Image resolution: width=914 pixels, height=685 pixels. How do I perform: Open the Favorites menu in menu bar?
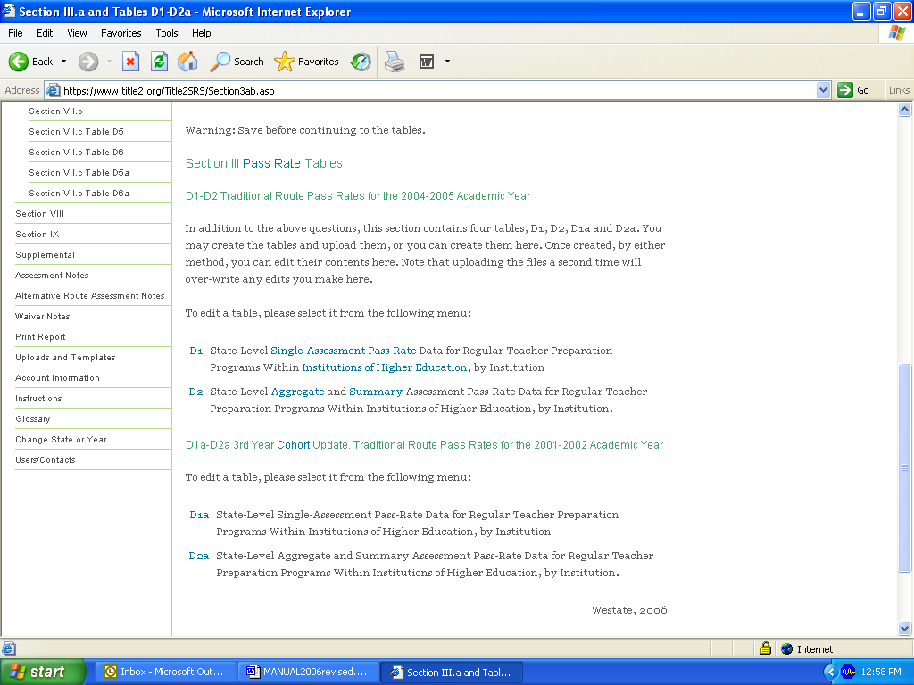point(120,33)
